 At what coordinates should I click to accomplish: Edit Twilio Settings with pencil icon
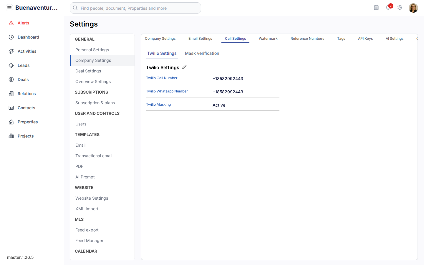click(x=184, y=67)
